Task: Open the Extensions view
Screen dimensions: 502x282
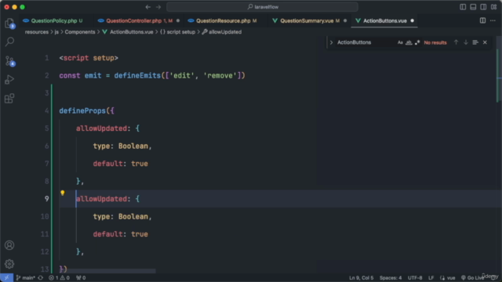Action: pos(9,98)
